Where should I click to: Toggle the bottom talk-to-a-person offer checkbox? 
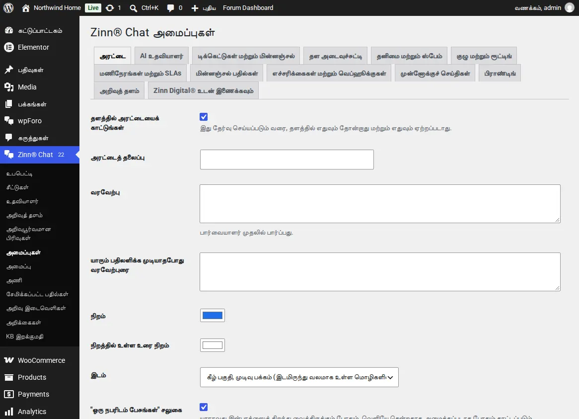point(204,407)
